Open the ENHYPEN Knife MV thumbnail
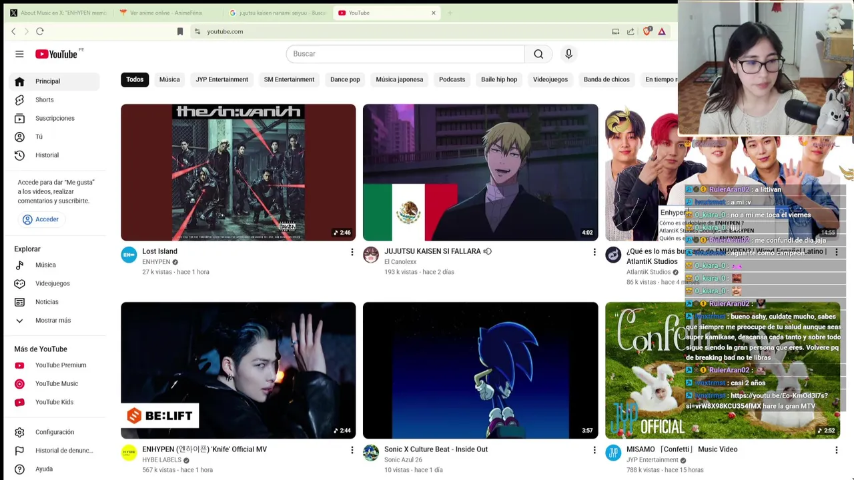Viewport: 854px width, 480px height. [x=238, y=371]
